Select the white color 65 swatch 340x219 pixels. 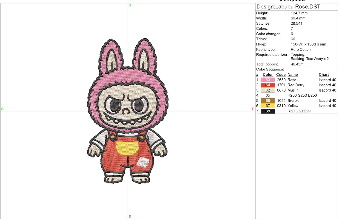[267, 95]
